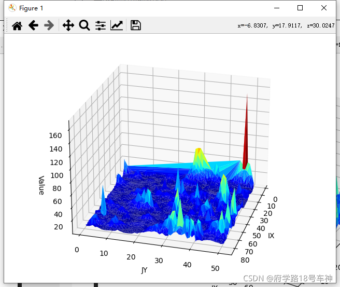Viewport: 340px width, 287px height.
Task: Click the 80 tick on IX axis
Action: click(x=245, y=260)
